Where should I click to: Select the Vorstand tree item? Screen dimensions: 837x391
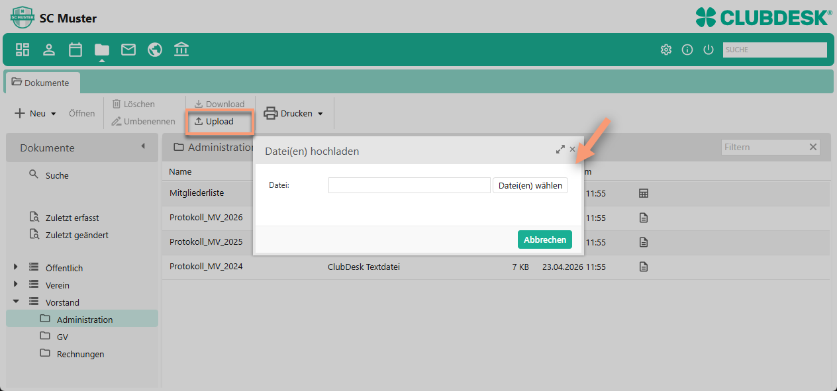click(x=62, y=302)
